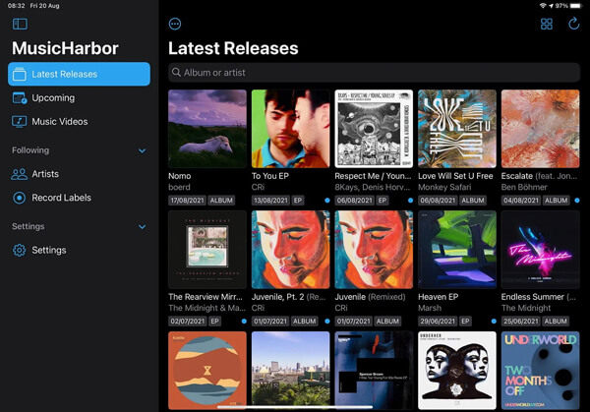Open Settings with the gear icon
Image resolution: width=590 pixels, height=412 pixels.
click(x=20, y=251)
